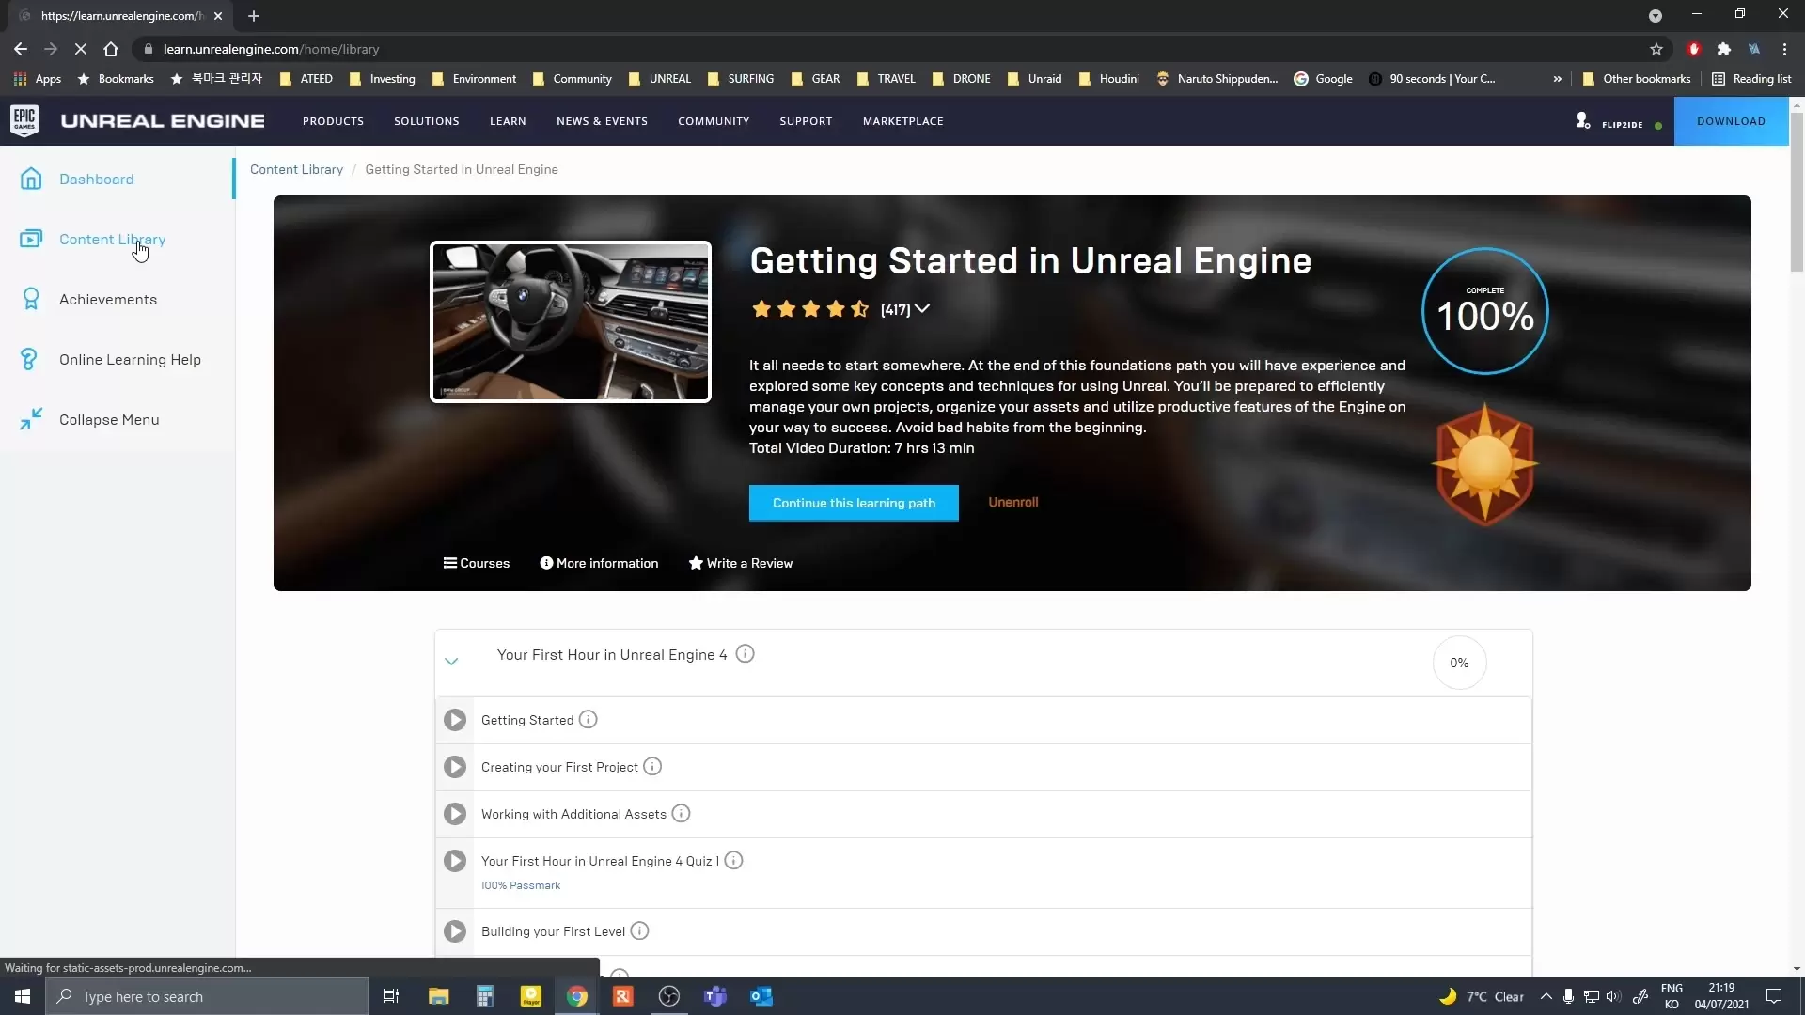The width and height of the screenshot is (1805, 1015).
Task: Bookmark this page with star icon
Action: point(1656,49)
